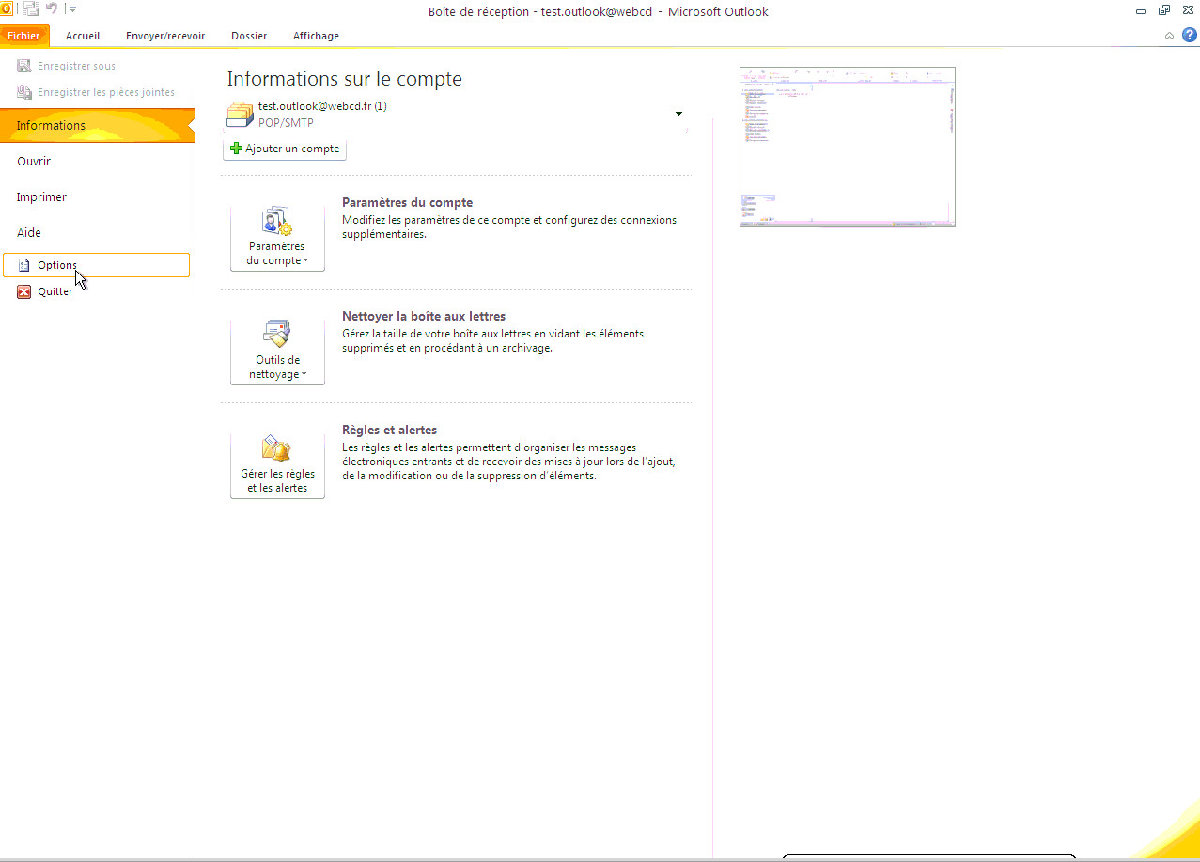Open the Paramètres du compte dropdown button
Screen dimensions: 1200x862
coord(277,237)
